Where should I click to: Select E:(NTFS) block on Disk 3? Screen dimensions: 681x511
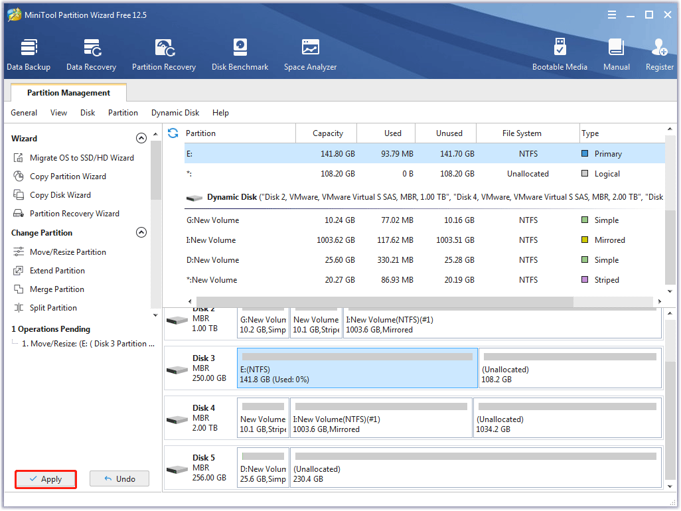point(358,368)
